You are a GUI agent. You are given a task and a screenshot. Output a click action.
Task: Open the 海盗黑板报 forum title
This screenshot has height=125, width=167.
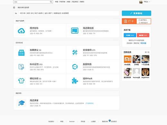click(88, 28)
